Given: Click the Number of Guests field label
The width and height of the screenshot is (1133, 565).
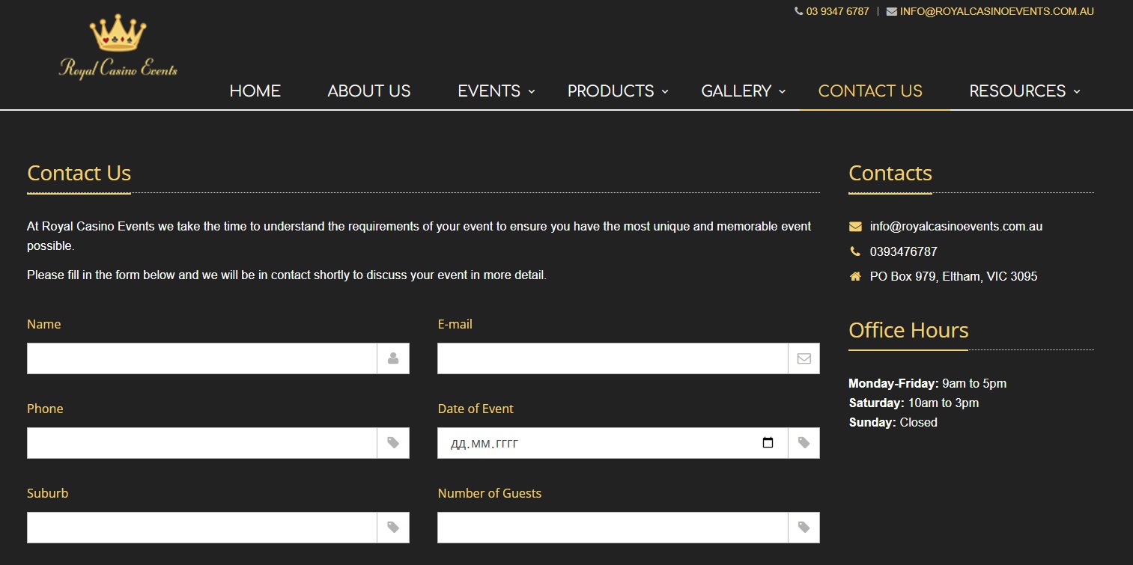Looking at the screenshot, I should tap(490, 493).
